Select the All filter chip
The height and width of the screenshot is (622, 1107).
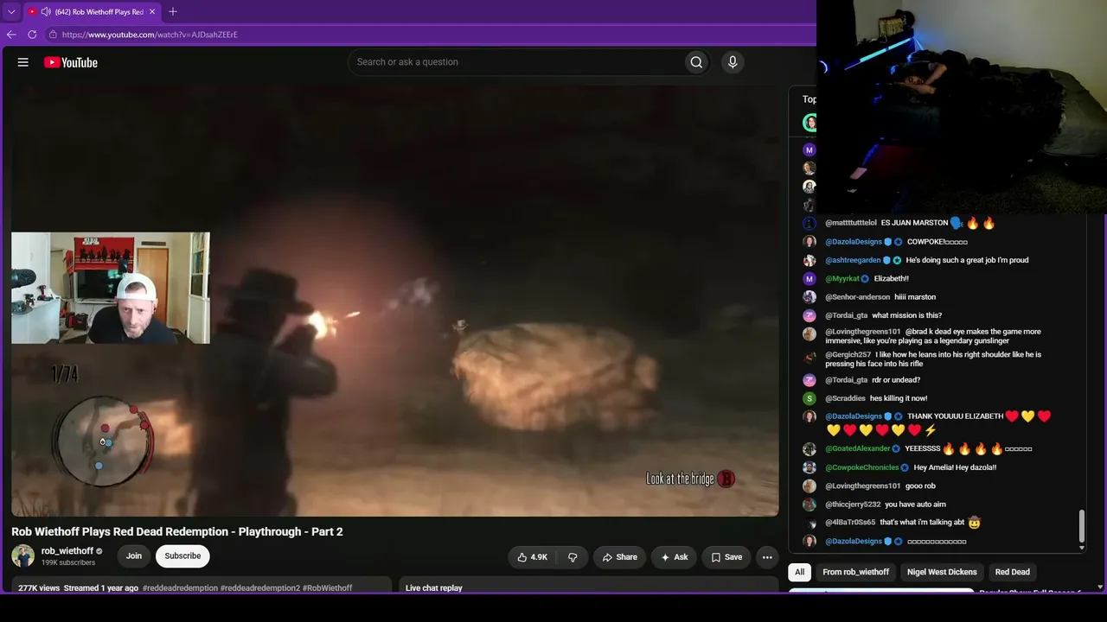pyautogui.click(x=800, y=572)
